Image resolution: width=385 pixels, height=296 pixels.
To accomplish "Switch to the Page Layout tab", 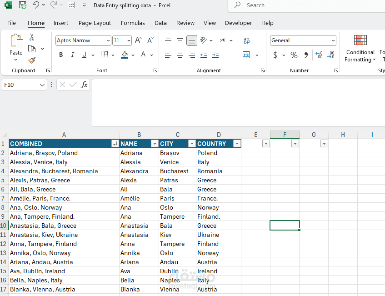I will (95, 23).
